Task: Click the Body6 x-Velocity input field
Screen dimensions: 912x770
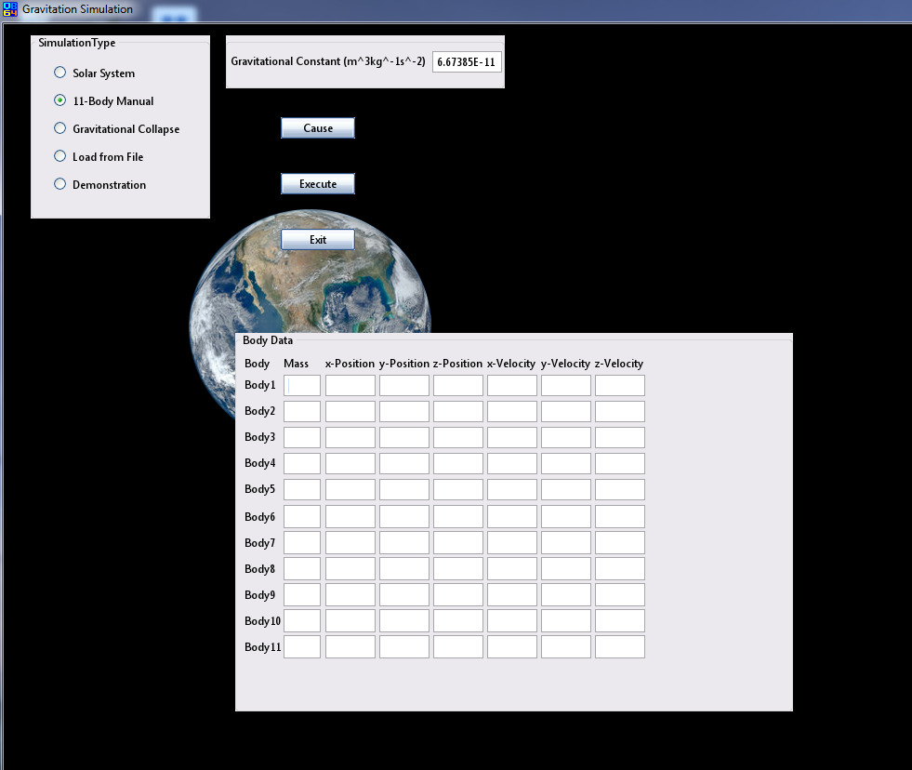Action: tap(512, 516)
